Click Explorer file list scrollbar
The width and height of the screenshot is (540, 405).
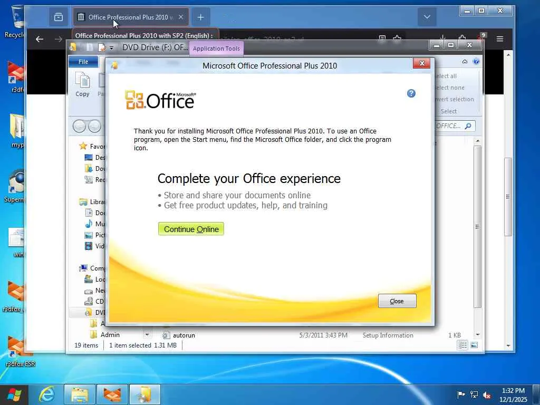[x=477, y=226]
